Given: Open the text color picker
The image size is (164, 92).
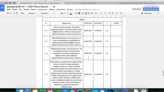Looking at the screenshot, I should tap(71, 13).
